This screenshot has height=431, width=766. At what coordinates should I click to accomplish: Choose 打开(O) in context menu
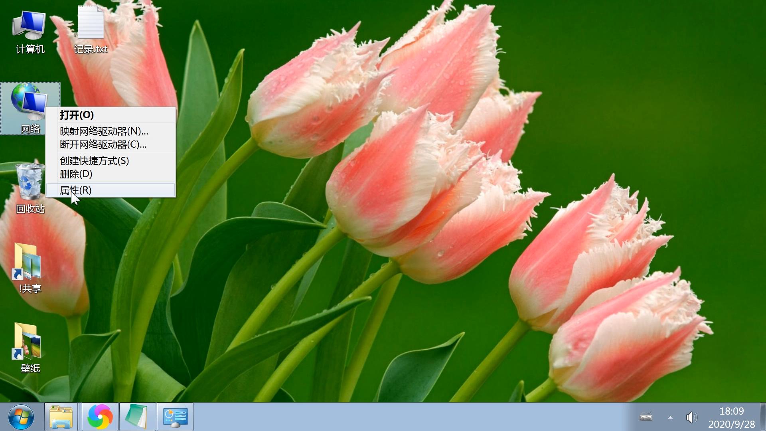[x=77, y=115]
